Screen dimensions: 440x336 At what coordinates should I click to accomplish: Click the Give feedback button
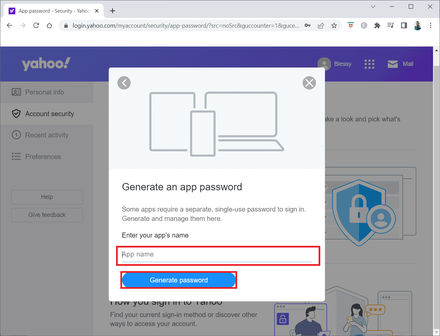point(47,215)
